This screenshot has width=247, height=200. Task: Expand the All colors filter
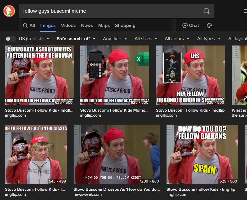[177, 39]
